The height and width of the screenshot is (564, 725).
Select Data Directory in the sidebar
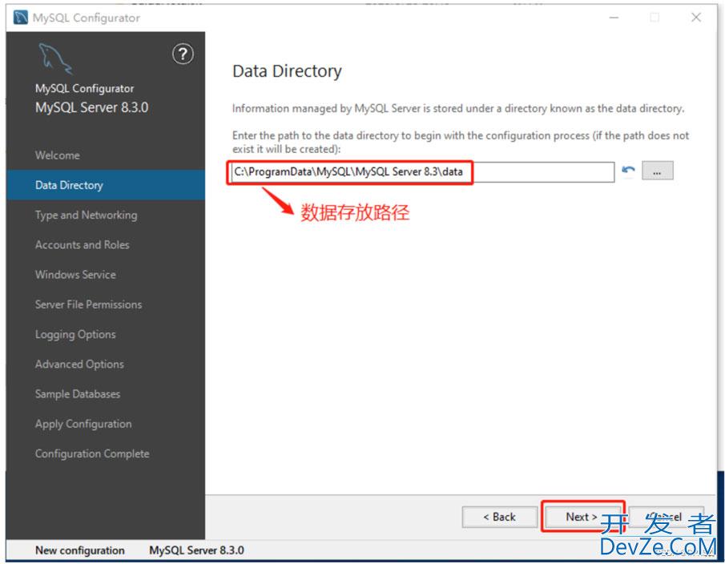[x=106, y=185]
